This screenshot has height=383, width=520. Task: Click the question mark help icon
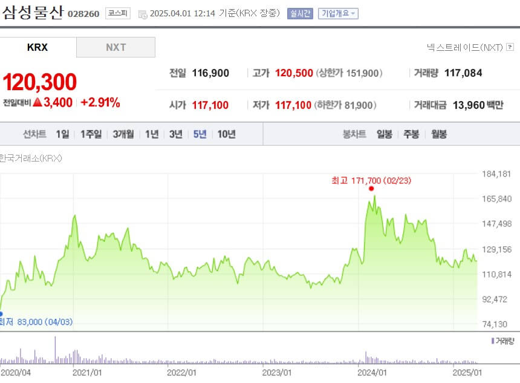click(510, 47)
